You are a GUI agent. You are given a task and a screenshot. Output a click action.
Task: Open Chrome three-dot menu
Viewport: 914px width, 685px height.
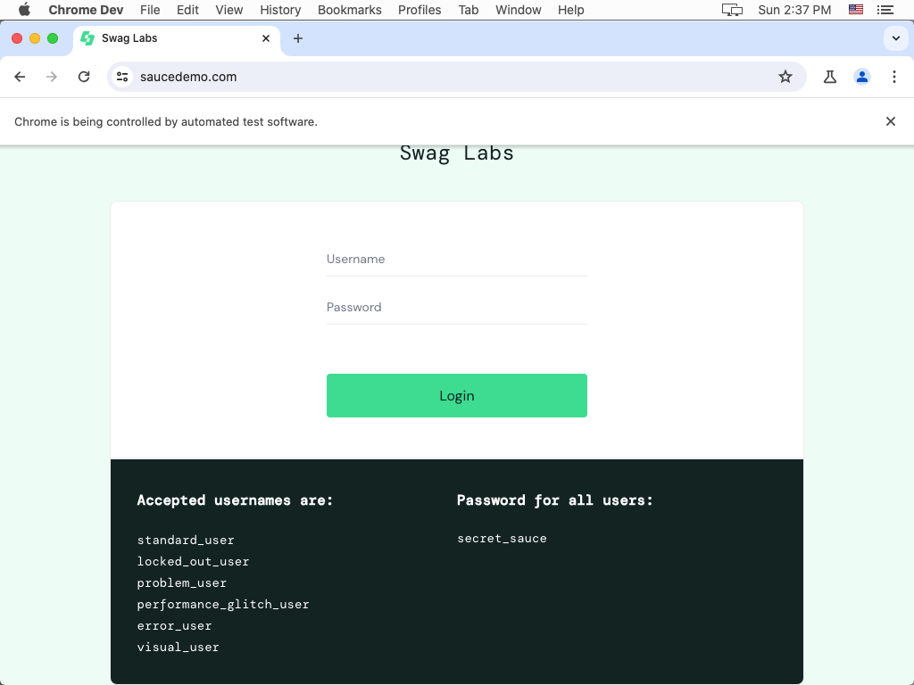(x=893, y=77)
